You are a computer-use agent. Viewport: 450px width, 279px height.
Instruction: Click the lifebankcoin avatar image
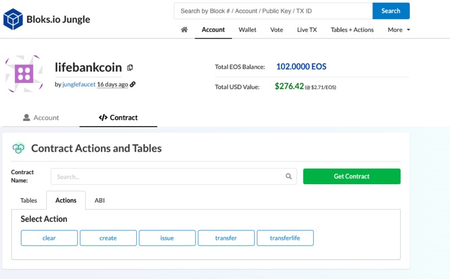click(x=24, y=74)
